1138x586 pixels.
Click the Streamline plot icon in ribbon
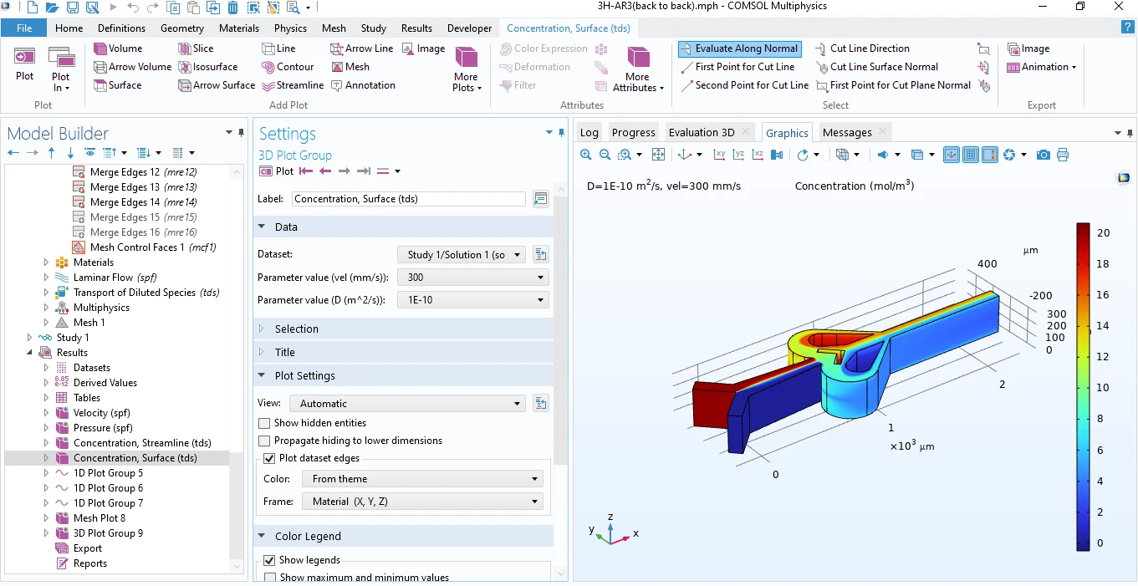[x=268, y=85]
